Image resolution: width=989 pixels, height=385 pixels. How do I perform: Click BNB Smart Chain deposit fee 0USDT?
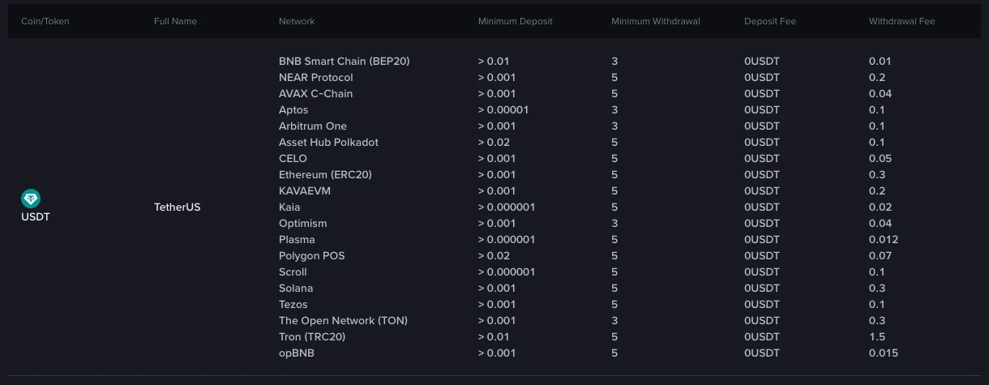pyautogui.click(x=762, y=62)
